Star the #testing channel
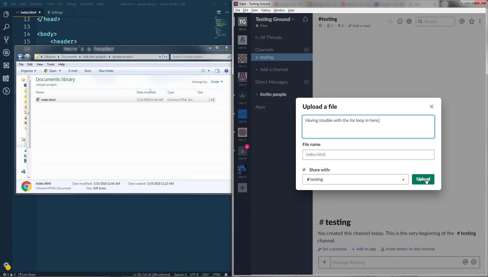This screenshot has width=488, height=277. [320, 26]
